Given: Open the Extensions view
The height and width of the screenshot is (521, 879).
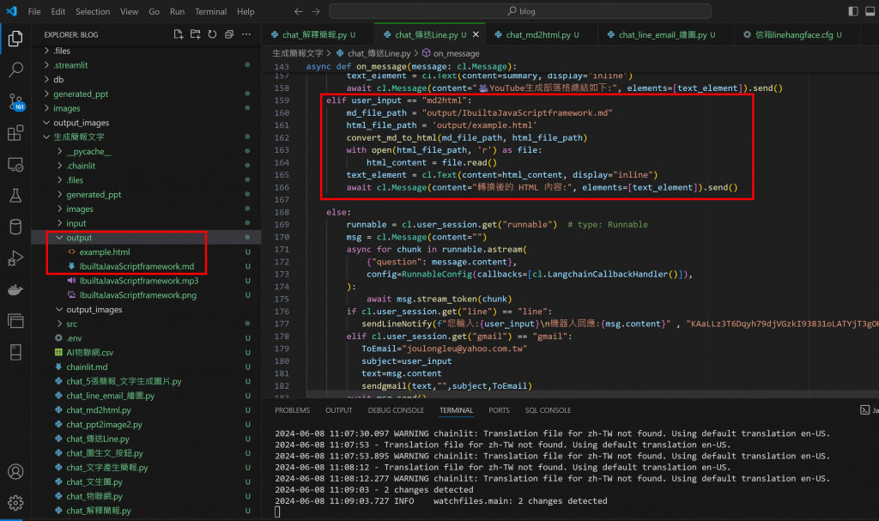Looking at the screenshot, I should [x=15, y=133].
